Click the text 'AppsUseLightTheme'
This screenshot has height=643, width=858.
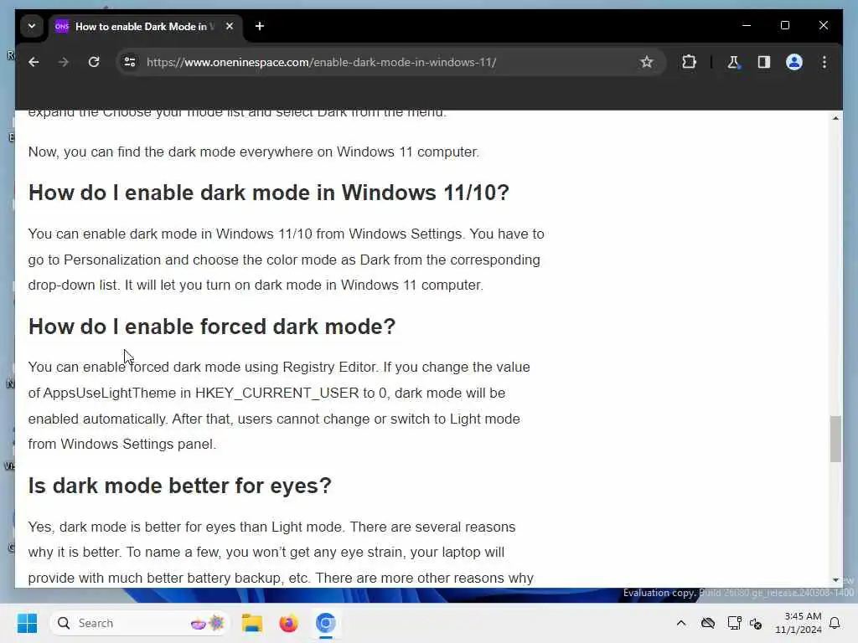(x=110, y=394)
